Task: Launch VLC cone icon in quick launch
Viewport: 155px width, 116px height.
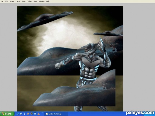Action: tap(38, 114)
